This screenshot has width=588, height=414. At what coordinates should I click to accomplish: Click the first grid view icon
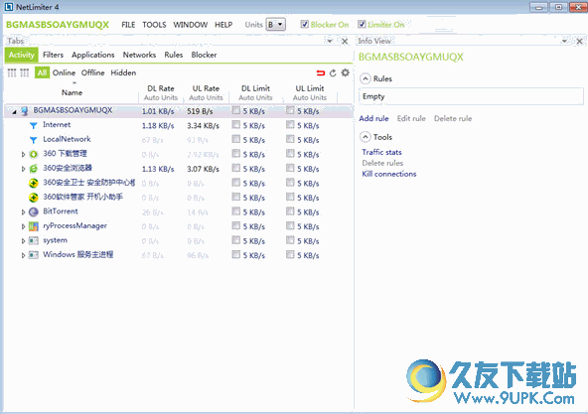pos(12,72)
